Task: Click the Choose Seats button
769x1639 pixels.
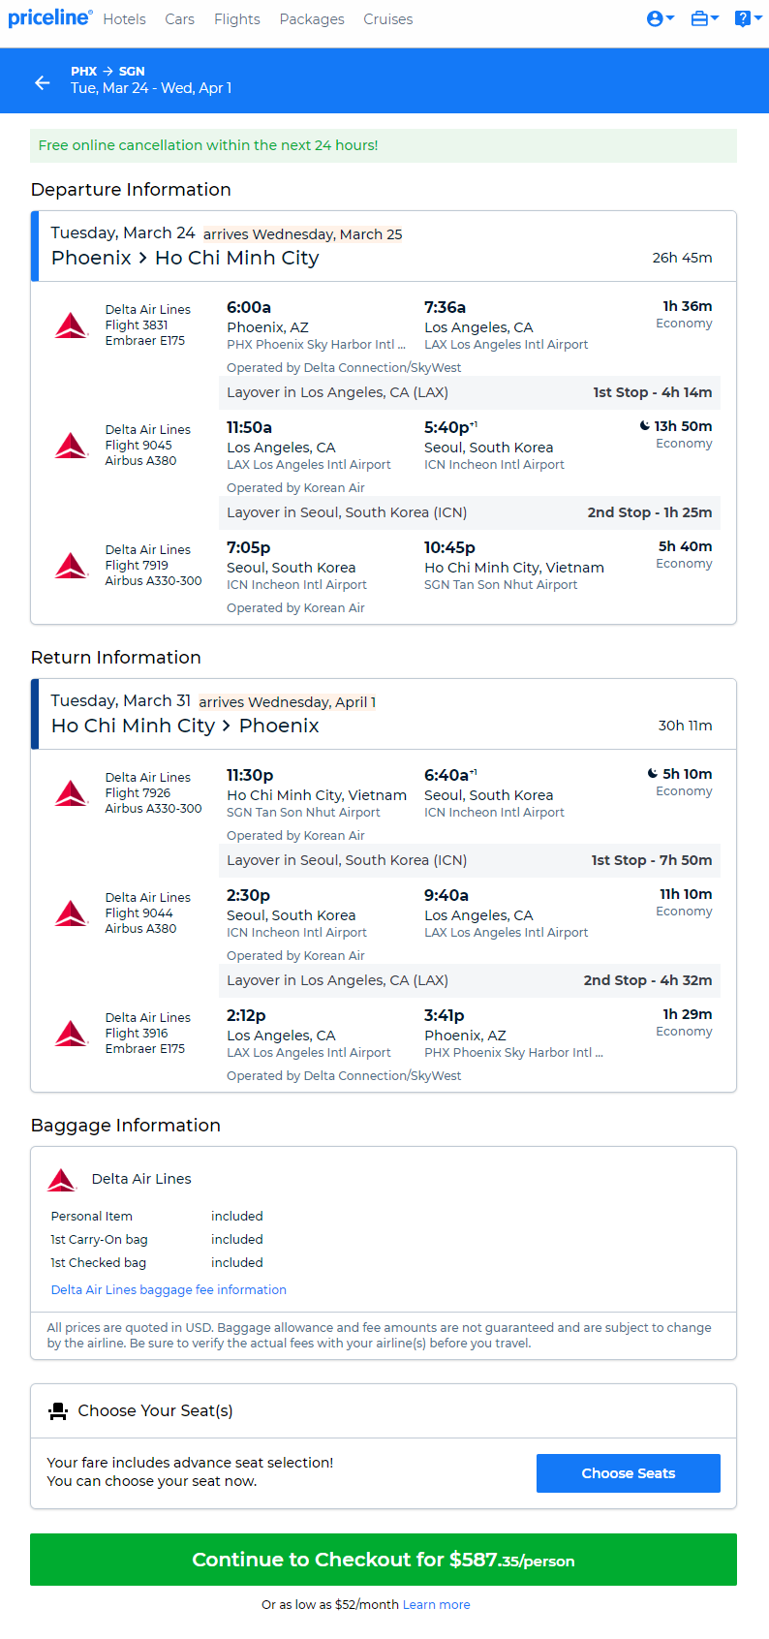Action: [x=629, y=1473]
